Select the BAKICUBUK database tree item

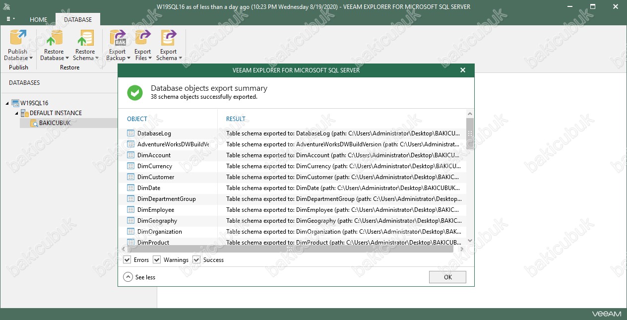pos(55,123)
